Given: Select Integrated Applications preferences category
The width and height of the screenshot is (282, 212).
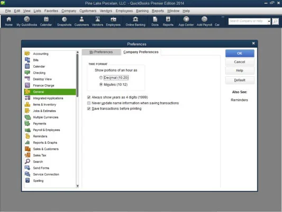Looking at the screenshot, I should [x=50, y=98].
